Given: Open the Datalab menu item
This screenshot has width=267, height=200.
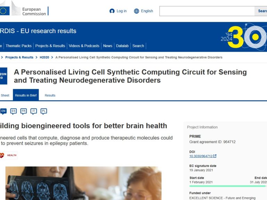Looking at the screenshot, I should [x=122, y=46].
